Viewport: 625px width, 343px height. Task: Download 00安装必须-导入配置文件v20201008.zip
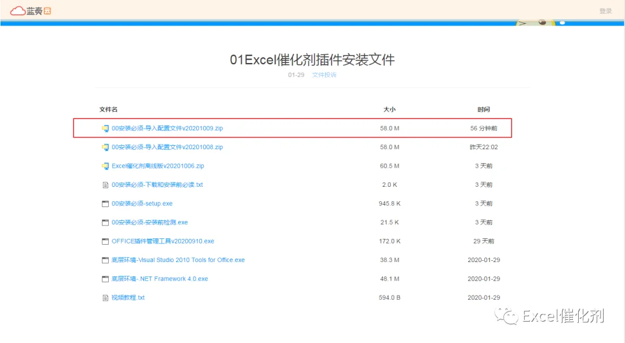(x=167, y=147)
